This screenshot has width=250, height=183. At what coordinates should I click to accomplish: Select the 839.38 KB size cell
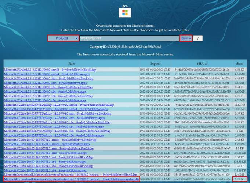(x=240, y=161)
